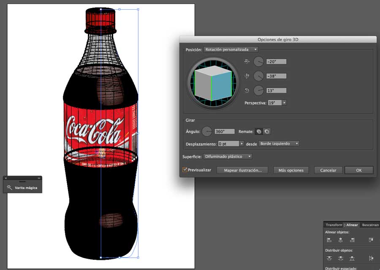Confirm the 3D revolve options with OK
The image size is (380, 270).
359,170
